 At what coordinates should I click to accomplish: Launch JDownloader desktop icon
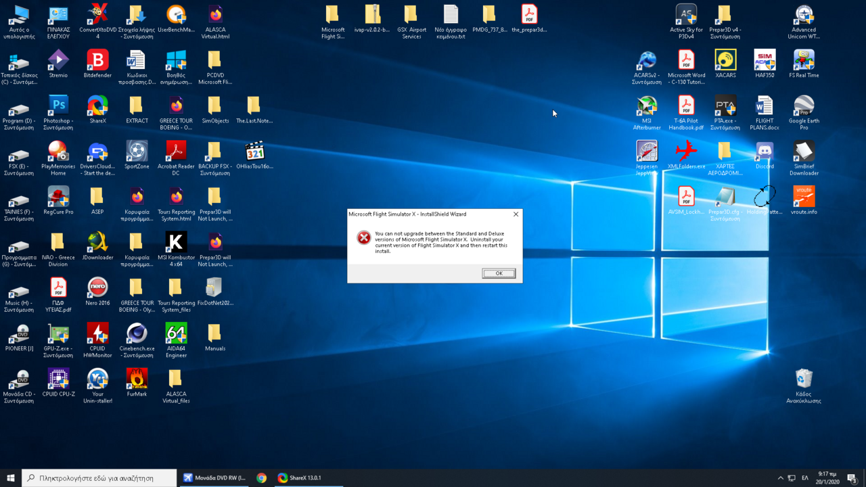[97, 246]
